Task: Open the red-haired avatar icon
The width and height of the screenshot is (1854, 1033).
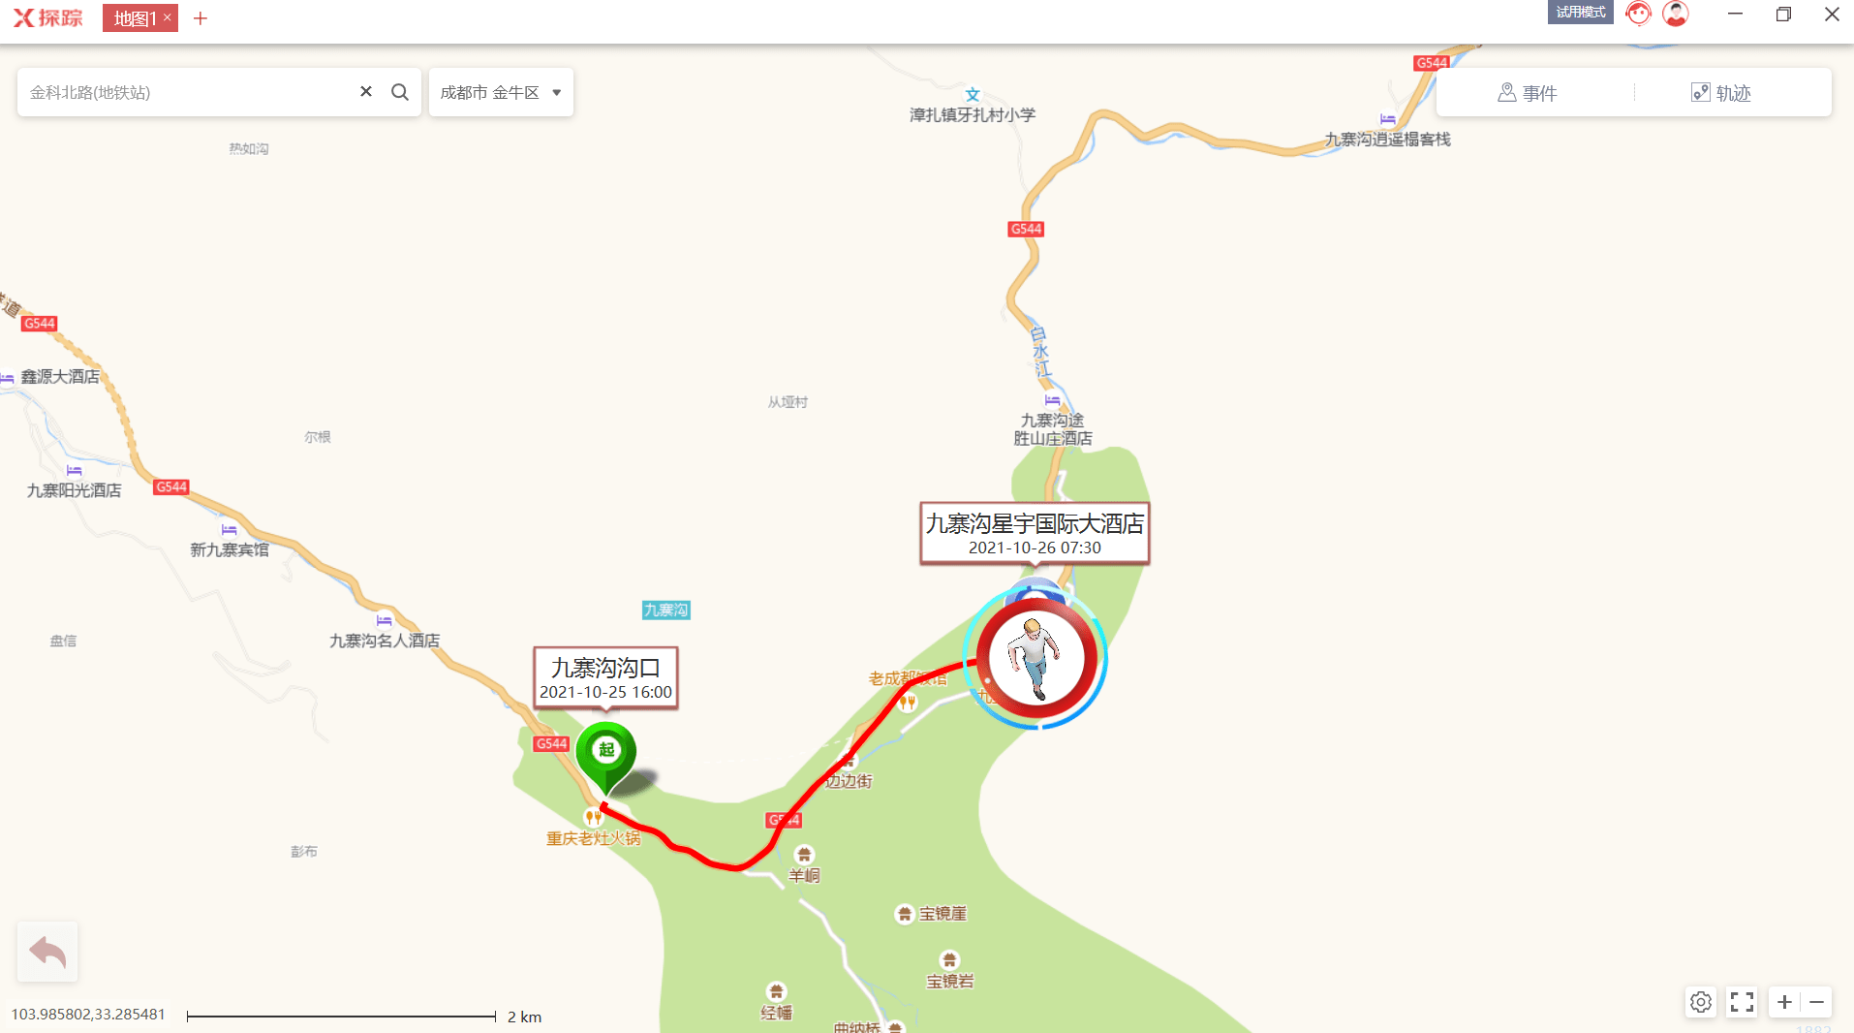Action: pyautogui.click(x=1638, y=14)
